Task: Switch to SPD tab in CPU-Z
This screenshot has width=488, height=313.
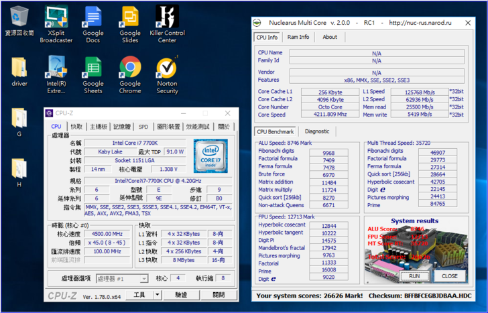Action: pyautogui.click(x=143, y=127)
